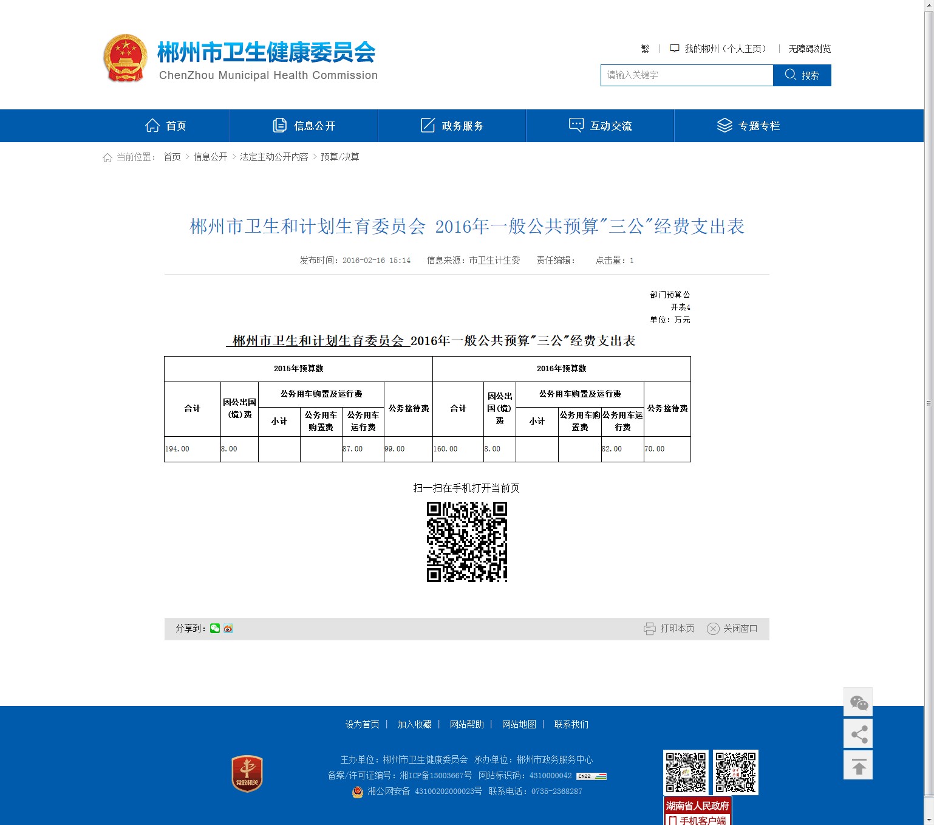Click the 党政机关 badge icon
This screenshot has height=825, width=934.
coord(247,773)
